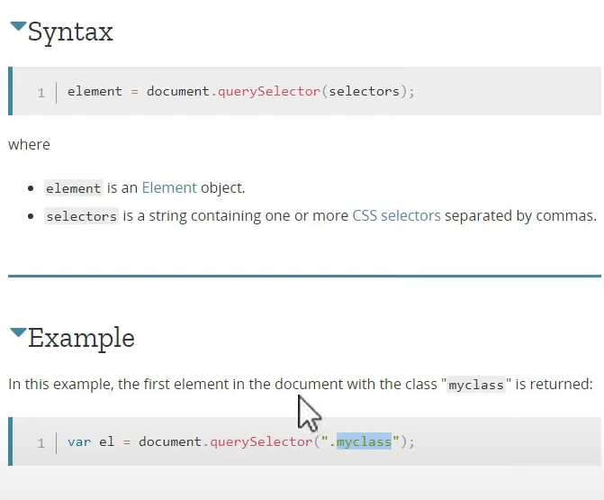Click 'el' variable name in example code
This screenshot has width=604, height=500.
pos(107,441)
